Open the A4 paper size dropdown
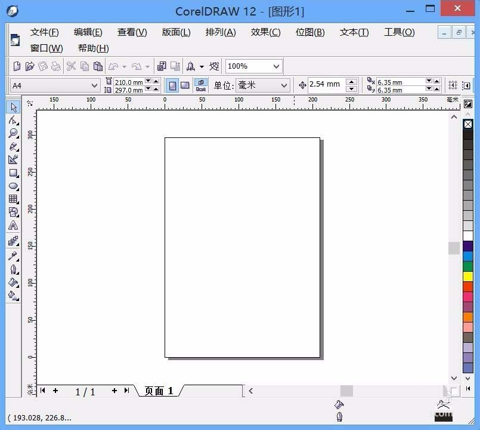 click(x=94, y=85)
